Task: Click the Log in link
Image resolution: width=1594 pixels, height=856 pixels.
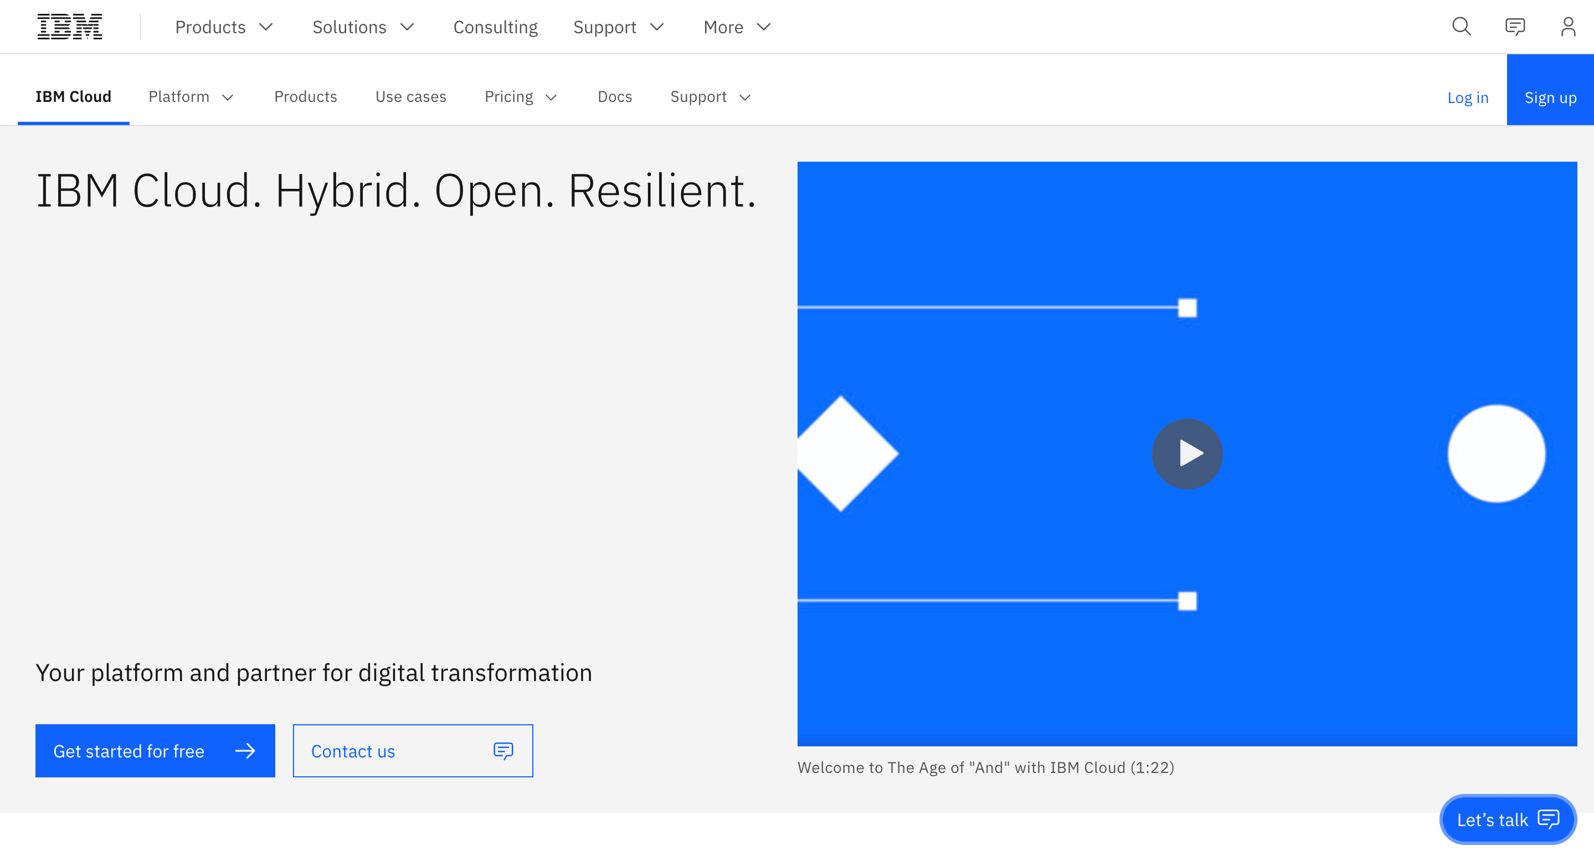Action: click(x=1467, y=97)
